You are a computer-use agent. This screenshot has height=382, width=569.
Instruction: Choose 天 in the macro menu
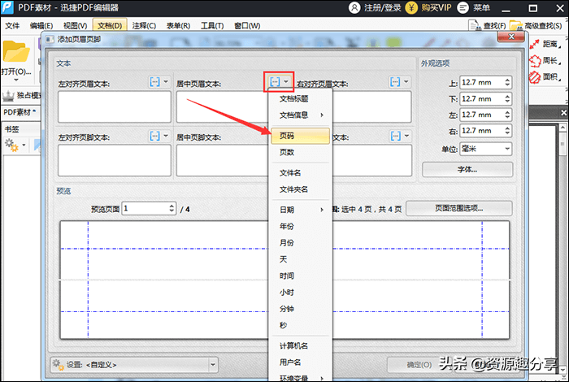[300, 259]
